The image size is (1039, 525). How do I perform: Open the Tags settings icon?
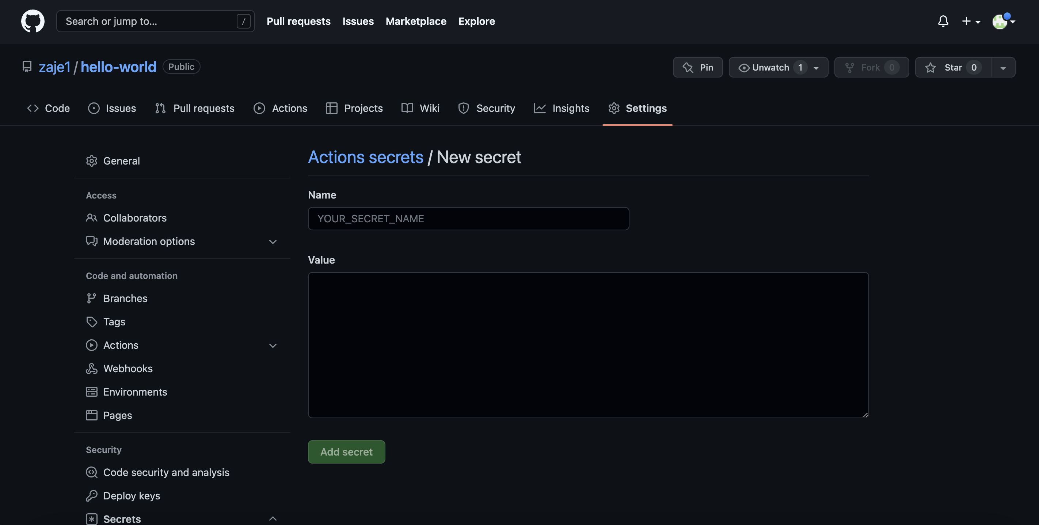(92, 322)
